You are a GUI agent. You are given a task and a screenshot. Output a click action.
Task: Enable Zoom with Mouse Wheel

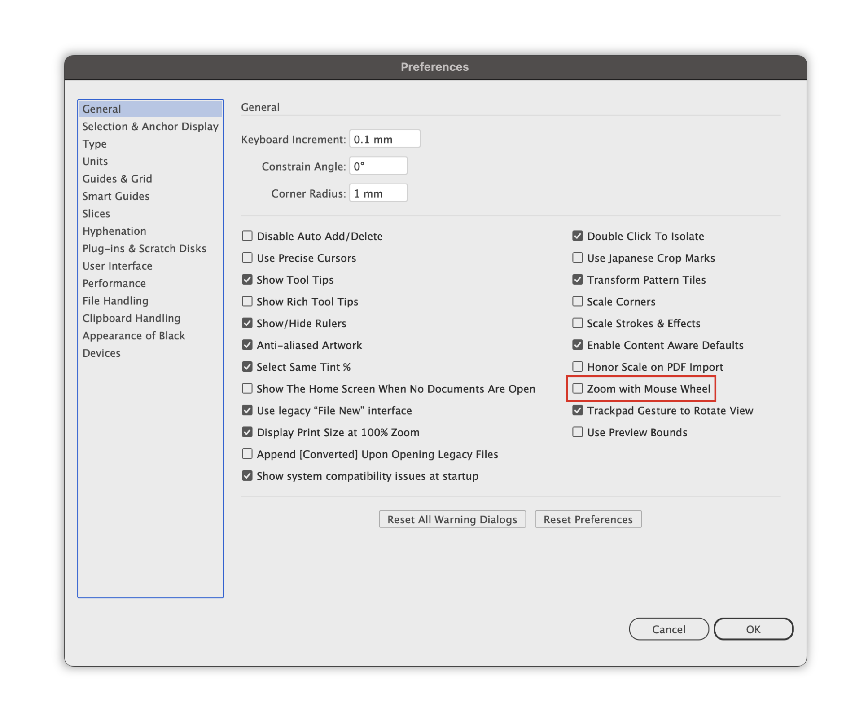pyautogui.click(x=577, y=389)
